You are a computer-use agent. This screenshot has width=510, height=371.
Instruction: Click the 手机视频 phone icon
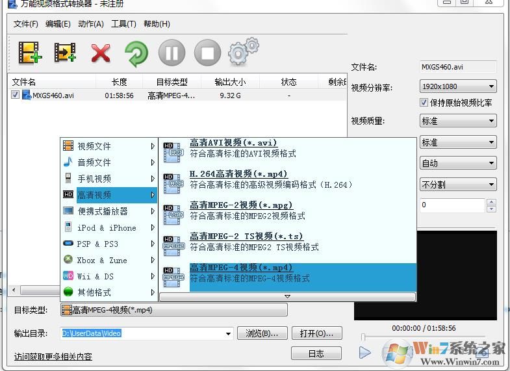(x=68, y=178)
